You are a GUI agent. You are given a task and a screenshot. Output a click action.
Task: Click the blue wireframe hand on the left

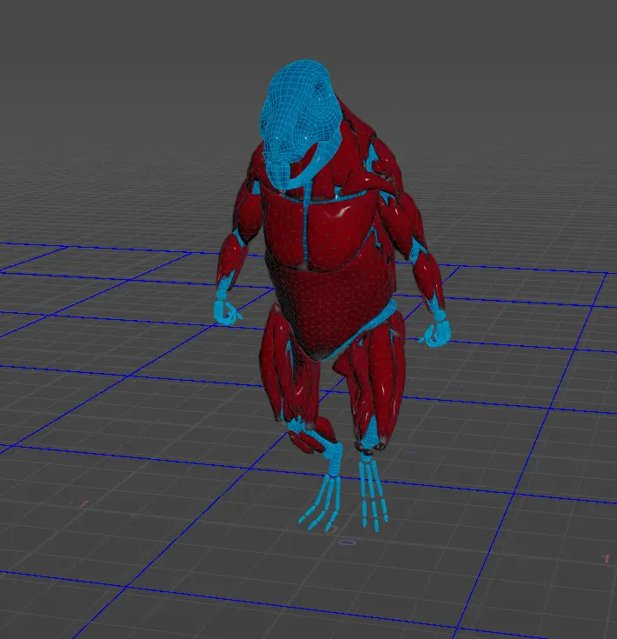tap(226, 309)
